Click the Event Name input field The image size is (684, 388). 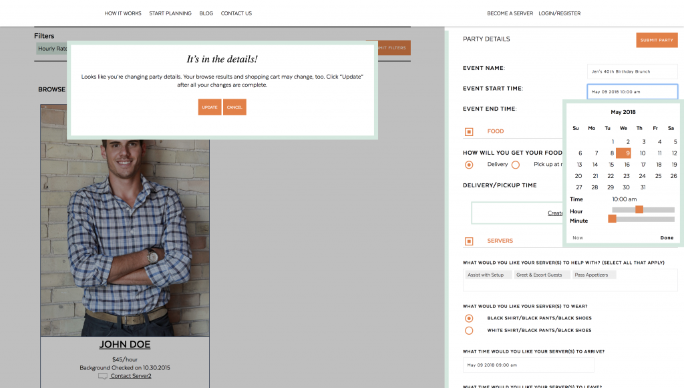coord(633,71)
